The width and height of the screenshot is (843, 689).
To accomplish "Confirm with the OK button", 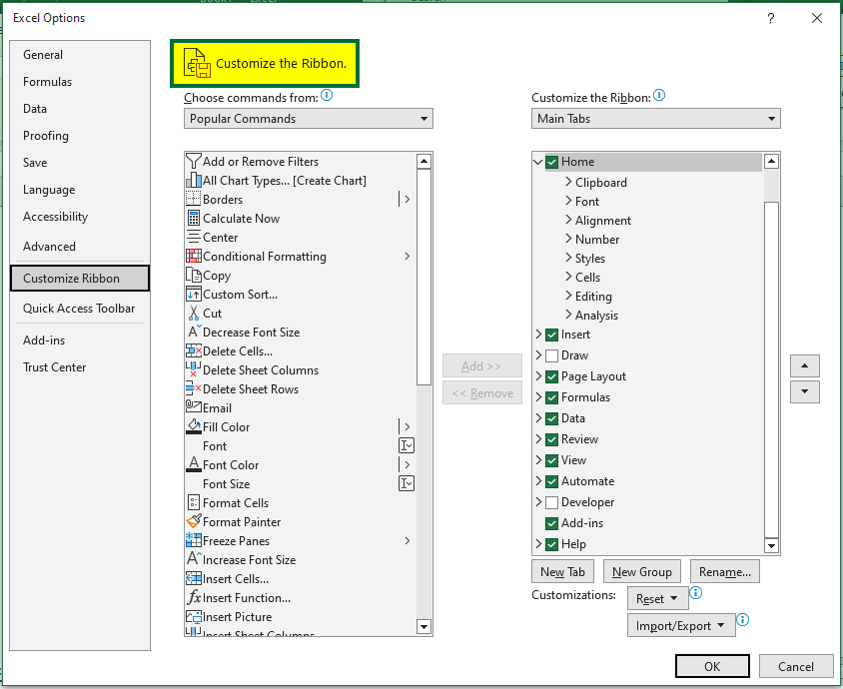I will [x=712, y=666].
